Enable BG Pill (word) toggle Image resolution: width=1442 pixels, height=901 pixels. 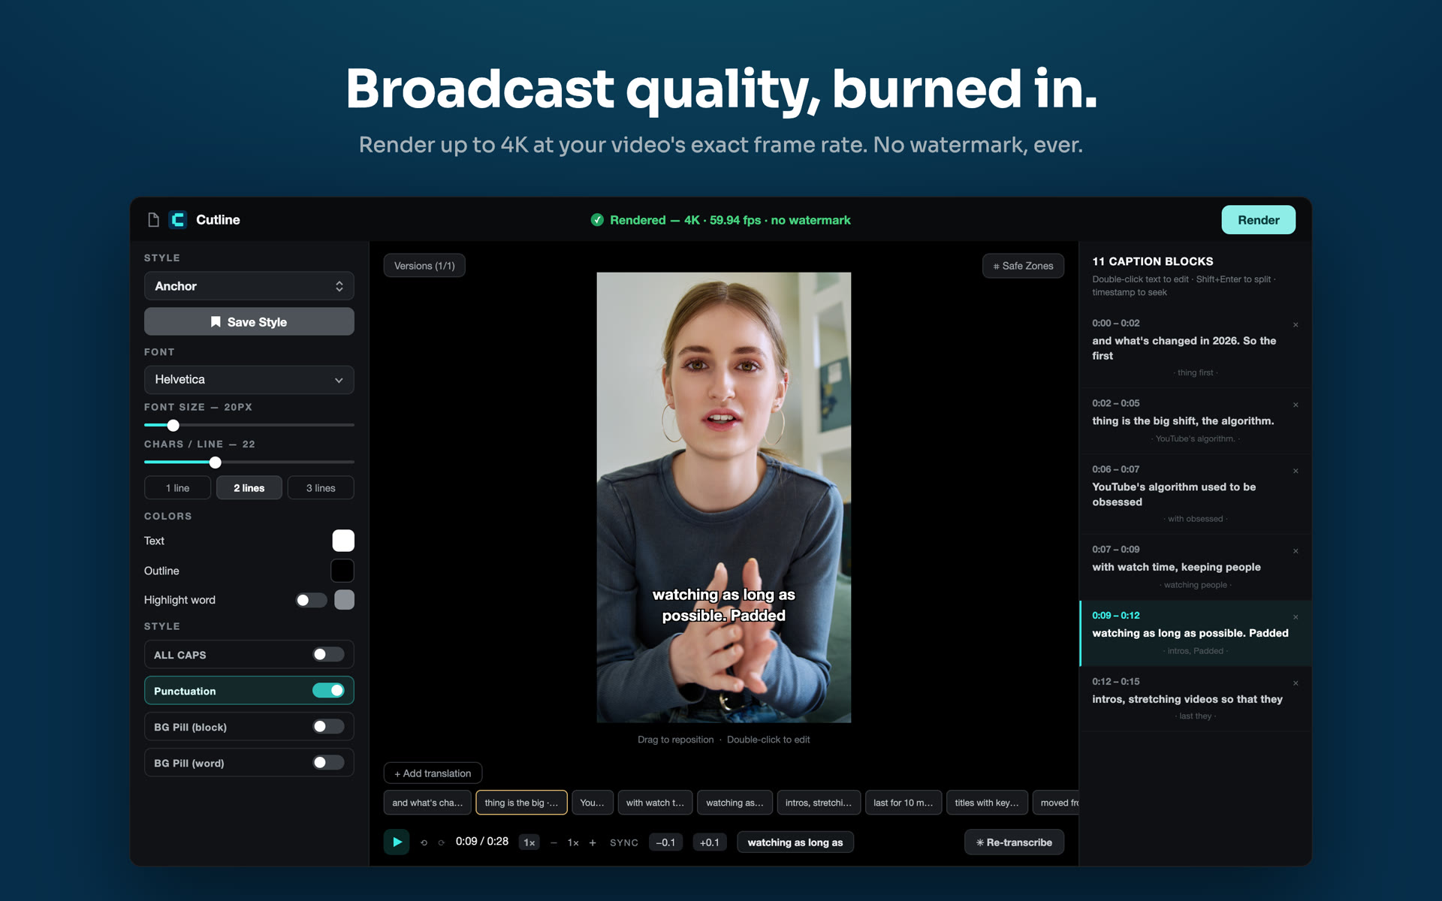pyautogui.click(x=328, y=763)
